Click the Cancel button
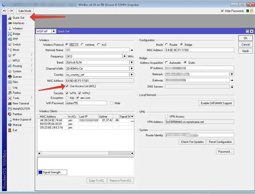This screenshot has height=194, width=255. (245, 44)
